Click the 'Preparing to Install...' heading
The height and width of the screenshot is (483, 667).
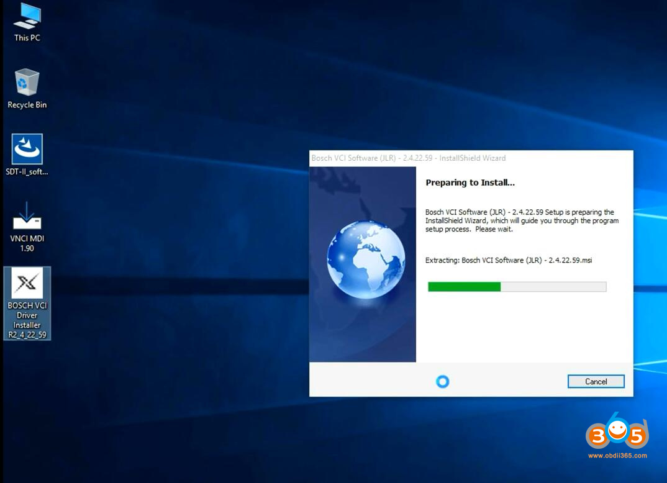(x=470, y=183)
